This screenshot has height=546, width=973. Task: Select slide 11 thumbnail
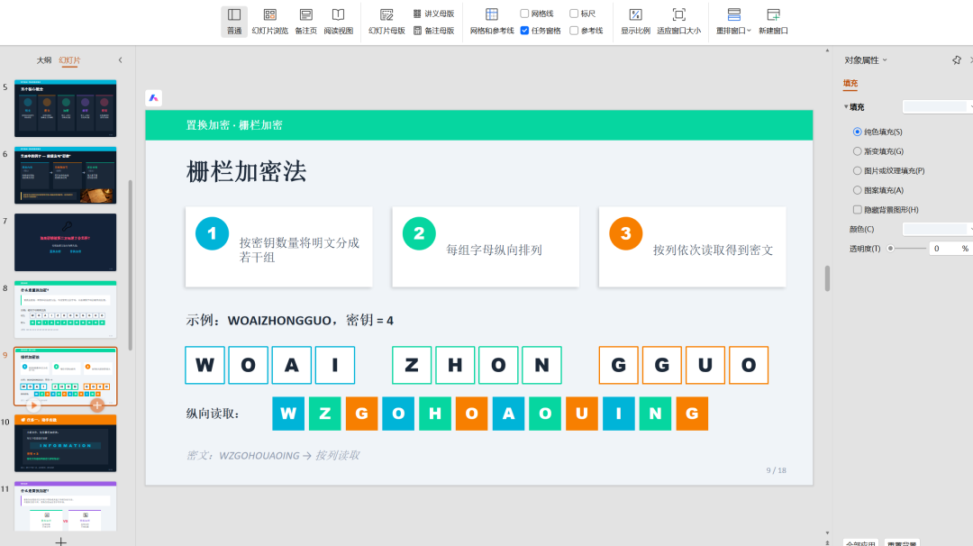tap(65, 506)
